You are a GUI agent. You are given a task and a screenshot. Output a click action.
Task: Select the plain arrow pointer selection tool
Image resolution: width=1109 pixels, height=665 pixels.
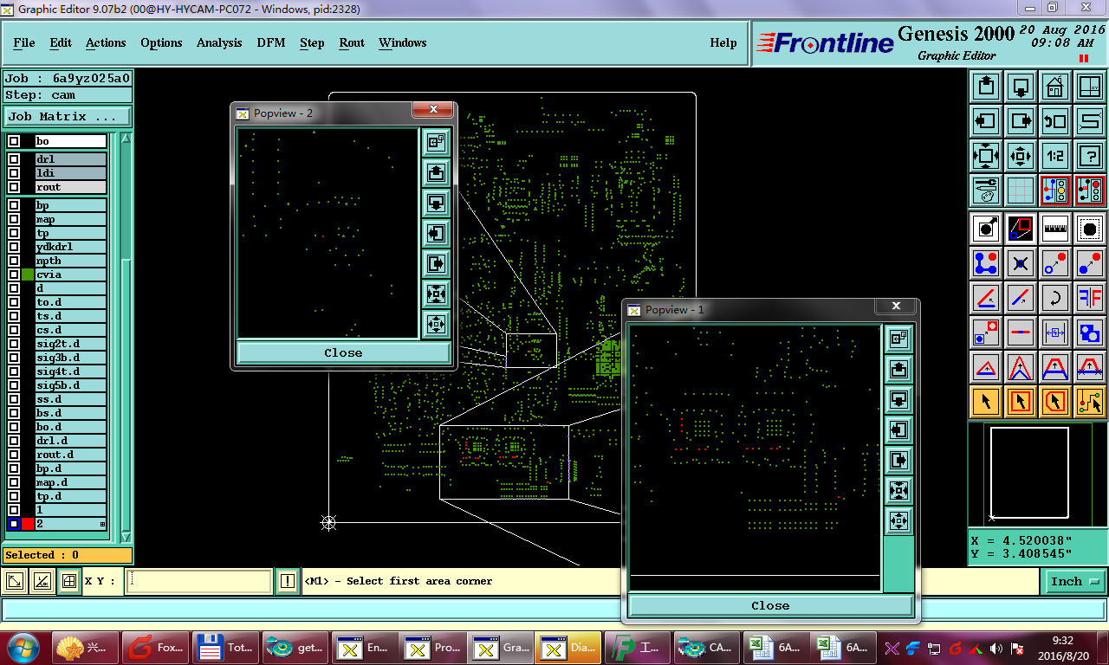[x=986, y=402]
